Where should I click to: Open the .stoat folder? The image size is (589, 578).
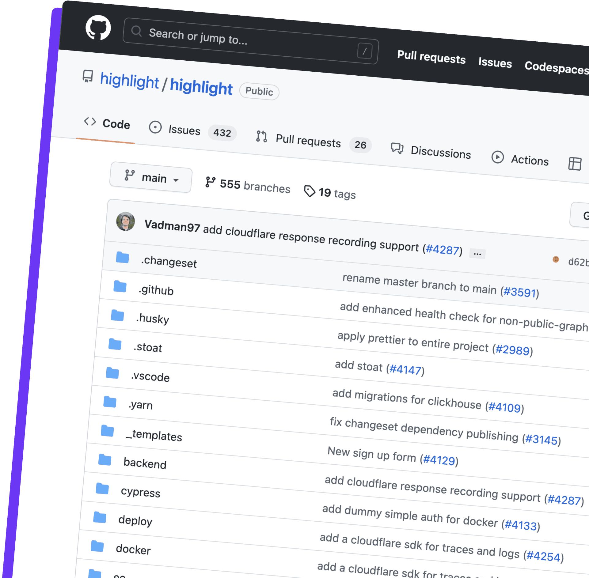coord(148,347)
